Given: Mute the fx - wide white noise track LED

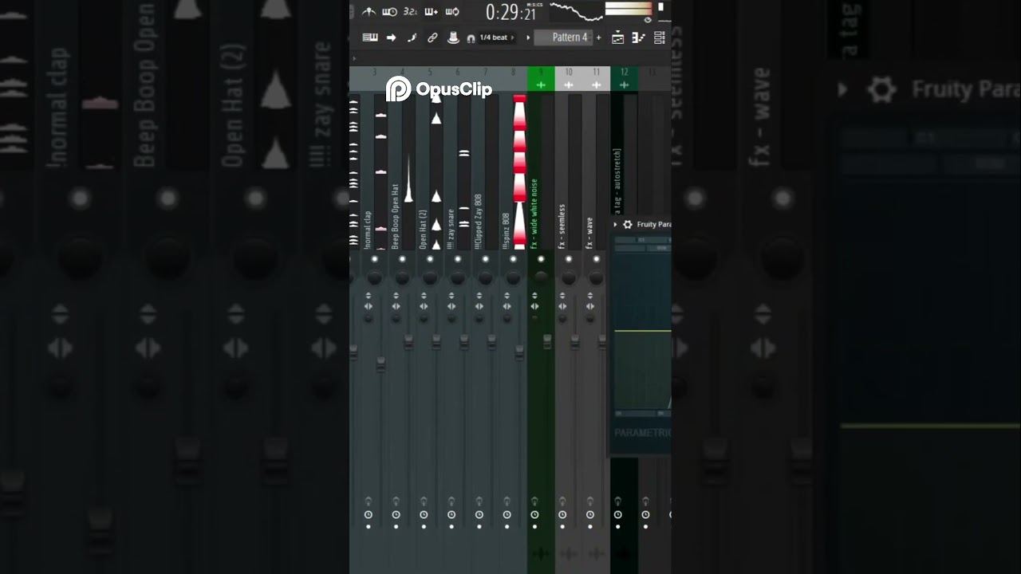Looking at the screenshot, I should (541, 259).
